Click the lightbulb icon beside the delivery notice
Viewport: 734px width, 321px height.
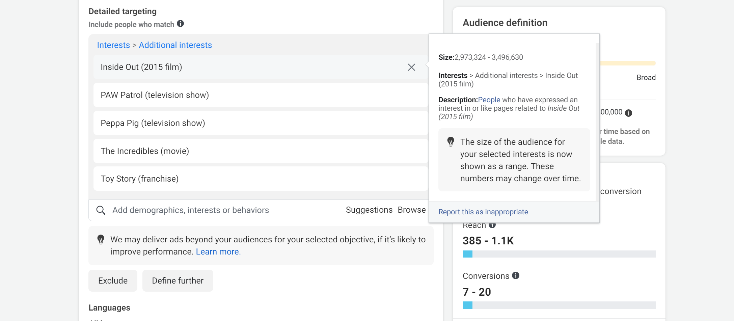(x=101, y=239)
